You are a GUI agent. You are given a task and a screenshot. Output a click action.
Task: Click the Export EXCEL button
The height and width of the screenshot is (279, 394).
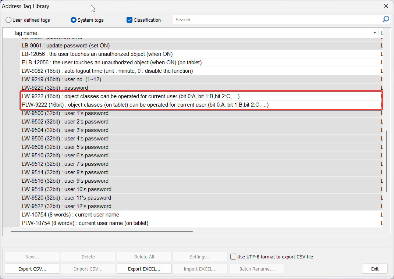(x=144, y=269)
